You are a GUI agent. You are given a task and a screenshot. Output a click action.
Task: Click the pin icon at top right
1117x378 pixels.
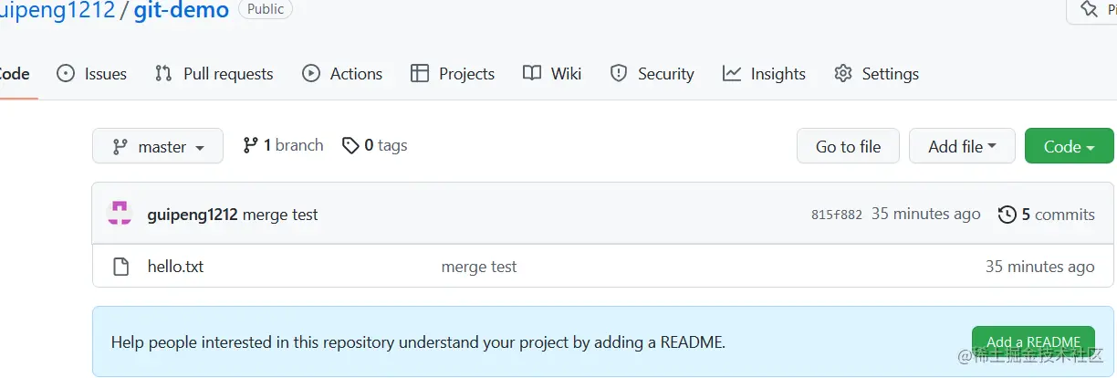[1089, 9]
